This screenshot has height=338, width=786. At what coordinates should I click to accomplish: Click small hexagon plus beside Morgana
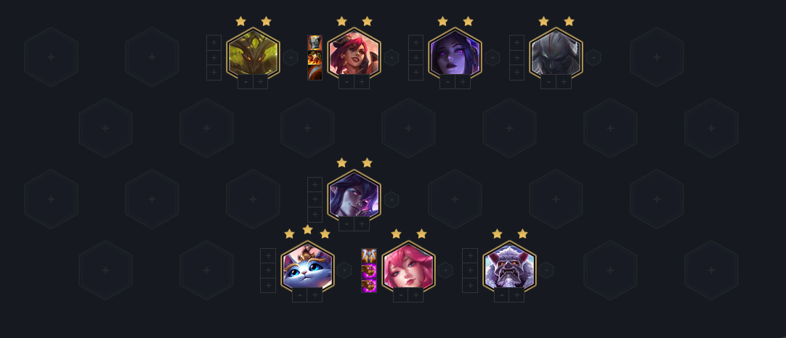[x=493, y=57]
